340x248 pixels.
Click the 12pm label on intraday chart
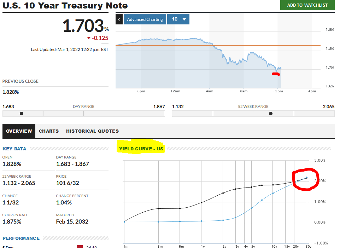click(x=278, y=91)
